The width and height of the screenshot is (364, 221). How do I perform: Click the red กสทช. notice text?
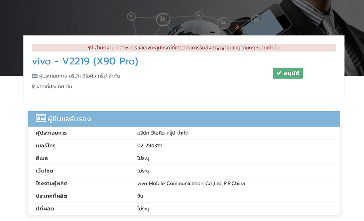coord(187,48)
